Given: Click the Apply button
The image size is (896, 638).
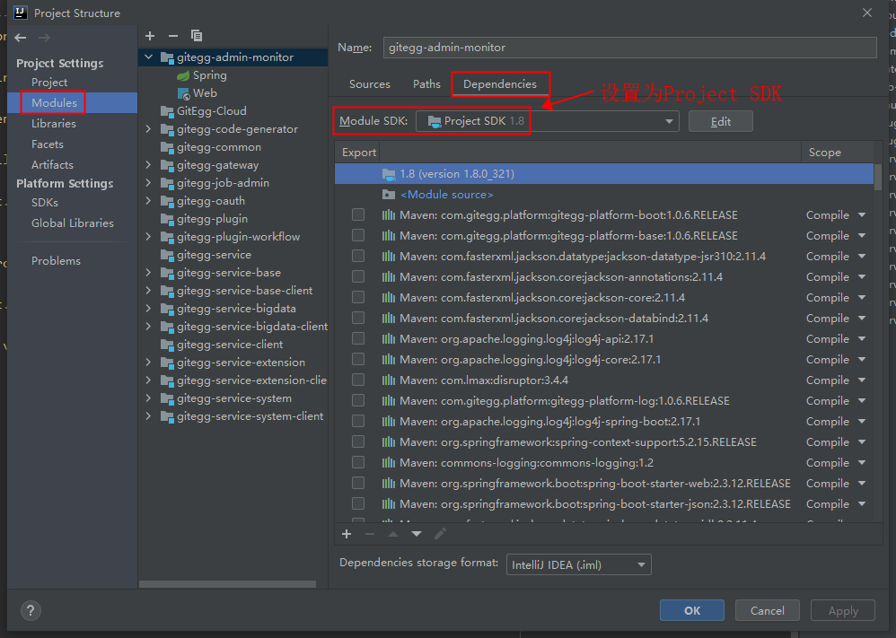Looking at the screenshot, I should pyautogui.click(x=843, y=610).
